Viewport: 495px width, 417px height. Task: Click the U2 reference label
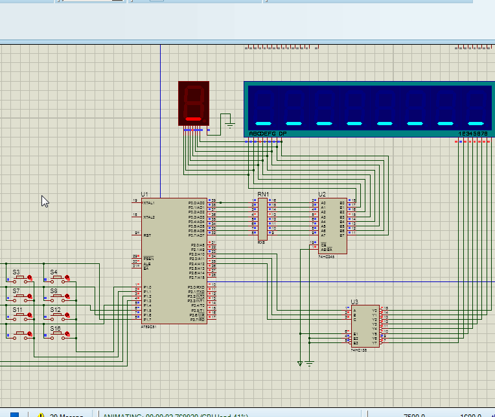pyautogui.click(x=322, y=195)
